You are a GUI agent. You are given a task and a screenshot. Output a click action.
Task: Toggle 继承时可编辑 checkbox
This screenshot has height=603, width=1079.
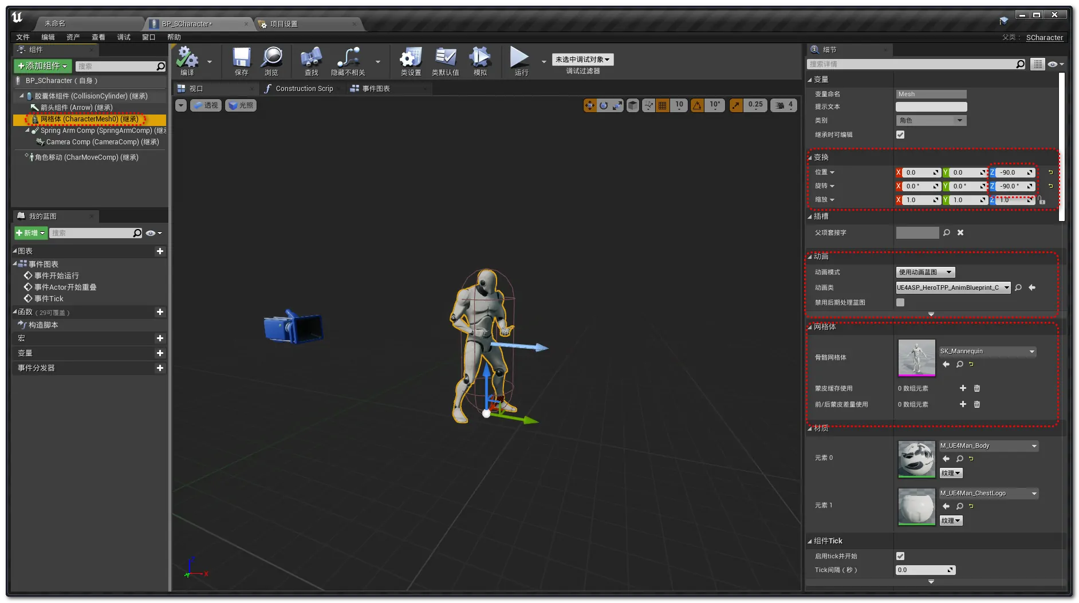pyautogui.click(x=900, y=135)
